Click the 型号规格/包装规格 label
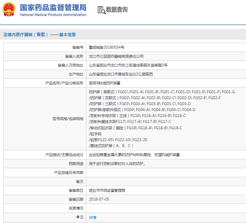The image size is (246, 224). (68, 119)
